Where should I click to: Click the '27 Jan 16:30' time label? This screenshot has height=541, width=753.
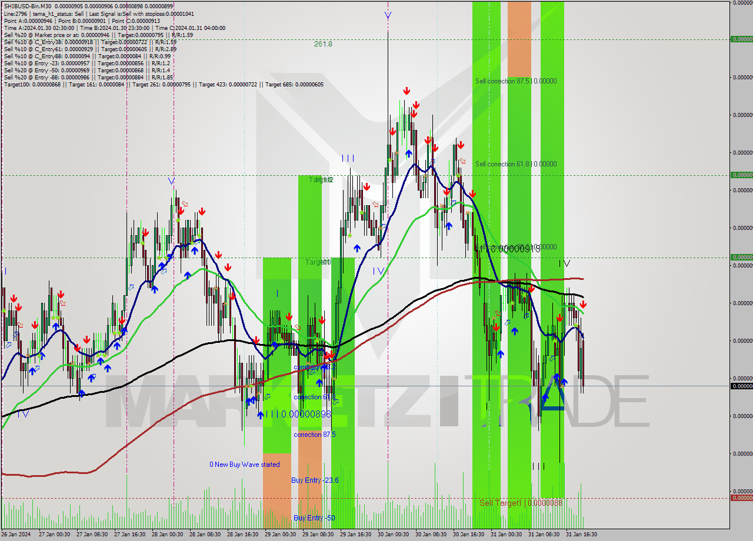click(x=130, y=535)
